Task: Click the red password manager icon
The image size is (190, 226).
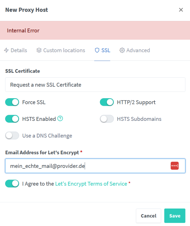Action: coord(175,166)
